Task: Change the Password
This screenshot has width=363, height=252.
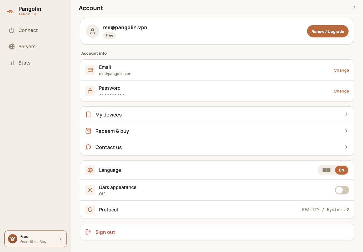Action: 341,91
